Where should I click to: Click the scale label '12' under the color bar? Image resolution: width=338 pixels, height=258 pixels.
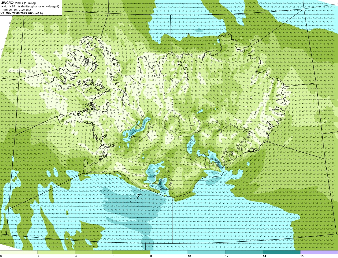[x=227, y=256]
